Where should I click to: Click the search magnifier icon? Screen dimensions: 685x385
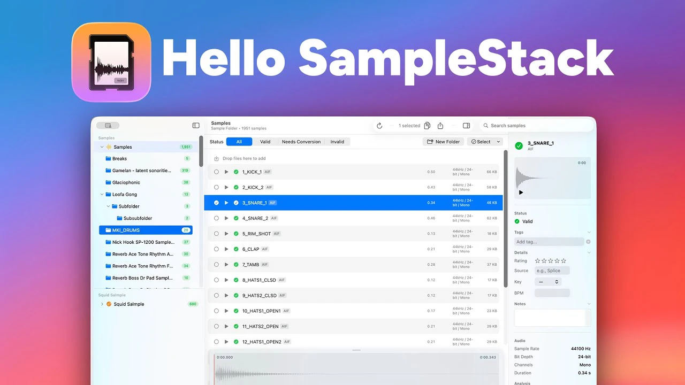[x=486, y=126]
